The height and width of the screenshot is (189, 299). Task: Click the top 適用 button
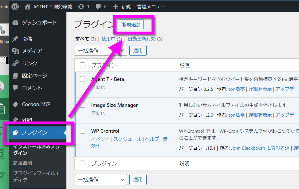(138, 51)
